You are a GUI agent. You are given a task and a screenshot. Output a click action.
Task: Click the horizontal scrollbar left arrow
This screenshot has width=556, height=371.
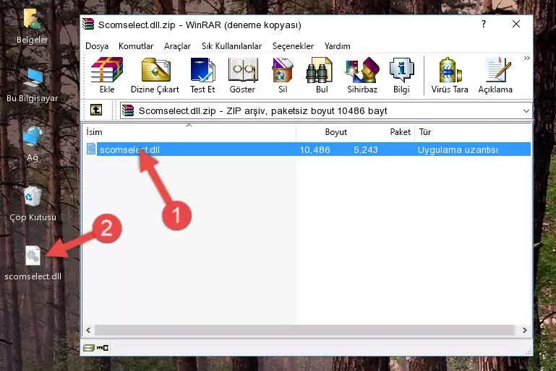[89, 331]
